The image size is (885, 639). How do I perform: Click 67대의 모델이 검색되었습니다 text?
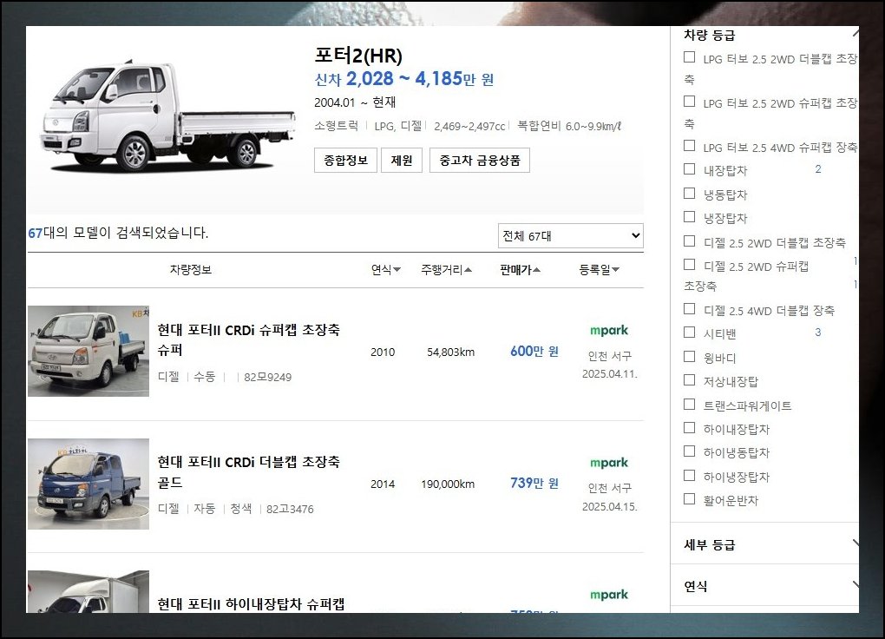[x=119, y=233]
